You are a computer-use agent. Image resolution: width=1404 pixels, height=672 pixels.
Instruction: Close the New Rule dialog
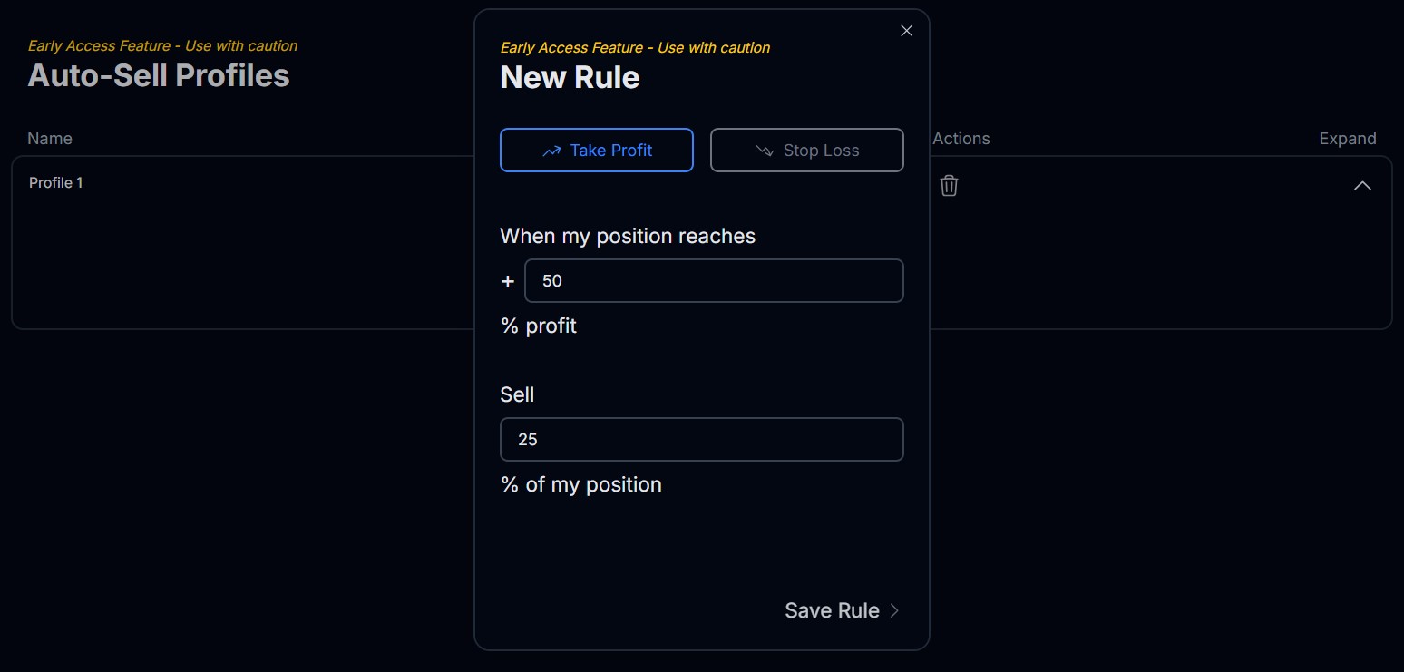pos(906,31)
